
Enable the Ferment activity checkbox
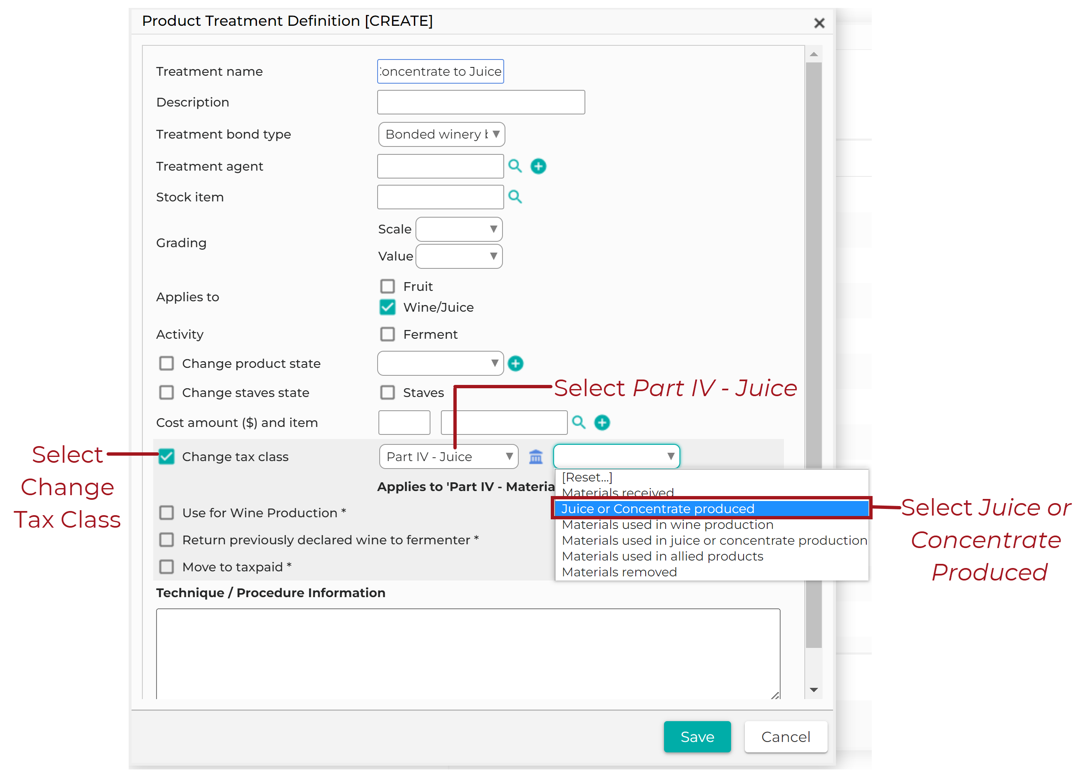point(388,334)
